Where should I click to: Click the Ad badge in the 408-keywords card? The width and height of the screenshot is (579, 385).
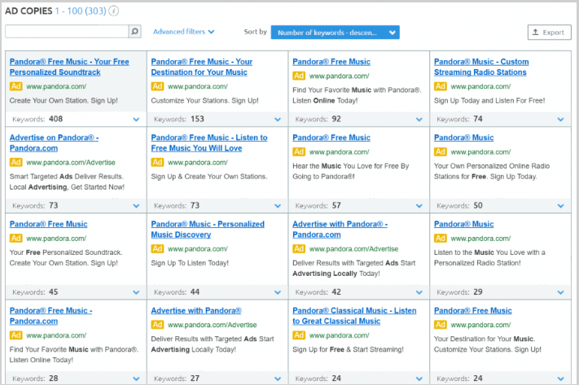(15, 86)
